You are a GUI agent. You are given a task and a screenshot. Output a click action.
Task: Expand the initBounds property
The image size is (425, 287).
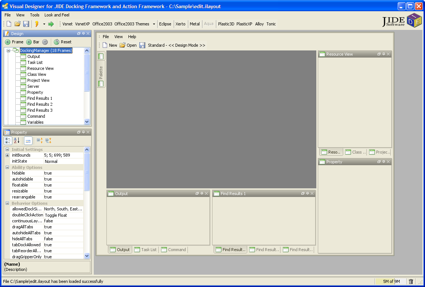tap(7, 155)
